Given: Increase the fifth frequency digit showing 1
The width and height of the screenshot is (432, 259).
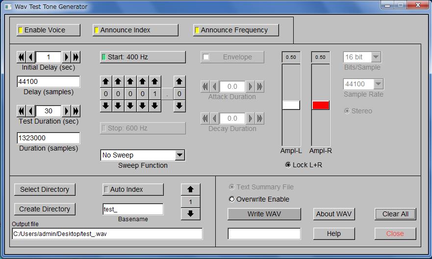Looking at the screenshot, I should [x=155, y=81].
